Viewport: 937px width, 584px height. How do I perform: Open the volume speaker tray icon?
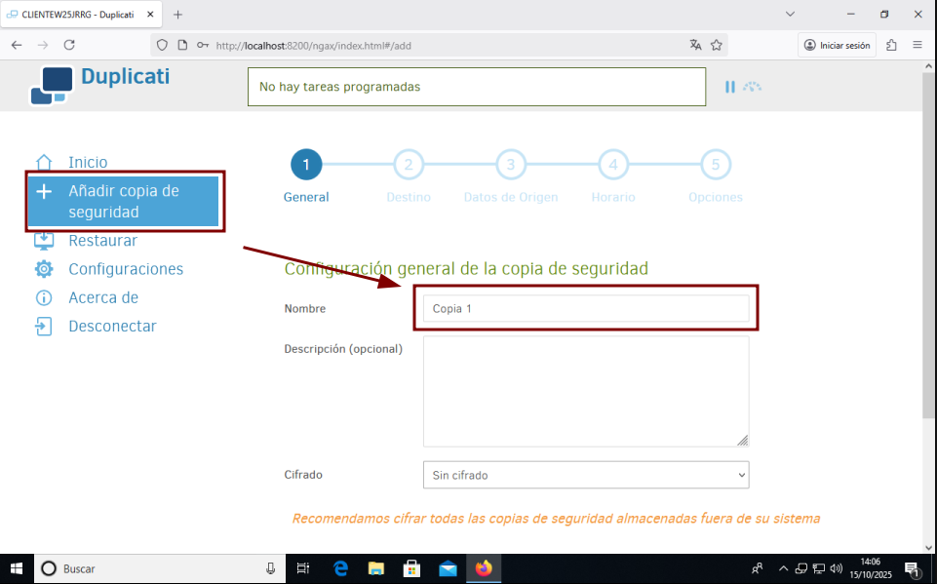tap(836, 568)
